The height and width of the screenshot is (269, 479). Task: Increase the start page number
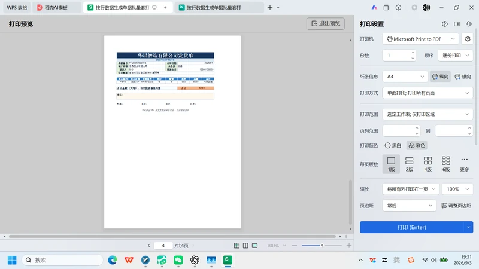[x=417, y=128]
